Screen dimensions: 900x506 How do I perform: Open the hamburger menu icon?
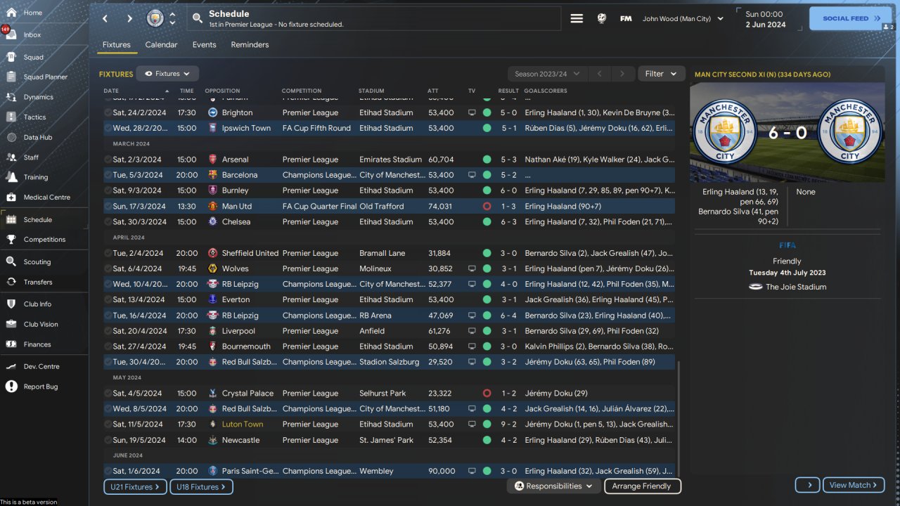point(577,19)
